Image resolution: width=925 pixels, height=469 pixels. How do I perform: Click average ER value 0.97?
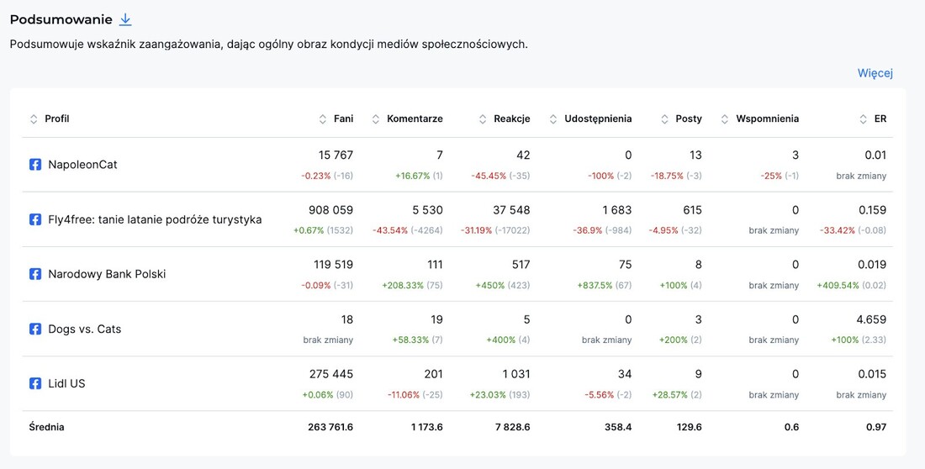(876, 427)
